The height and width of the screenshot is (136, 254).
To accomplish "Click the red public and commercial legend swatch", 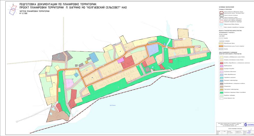I will pos(221,63).
